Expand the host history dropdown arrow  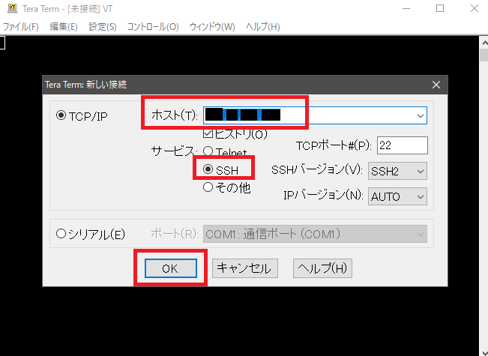pyautogui.click(x=421, y=115)
